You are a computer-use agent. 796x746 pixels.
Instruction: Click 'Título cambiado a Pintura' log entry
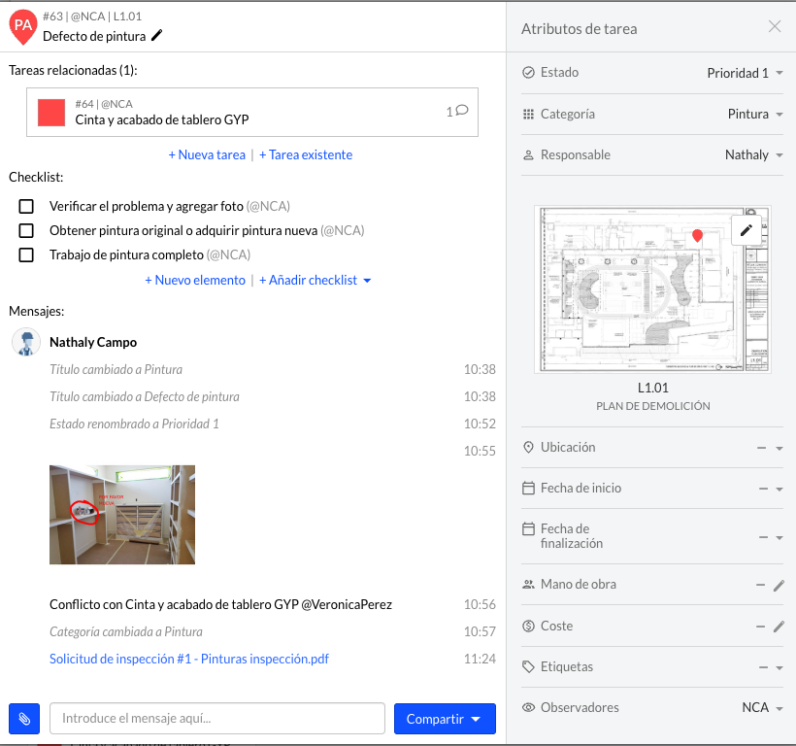[116, 369]
